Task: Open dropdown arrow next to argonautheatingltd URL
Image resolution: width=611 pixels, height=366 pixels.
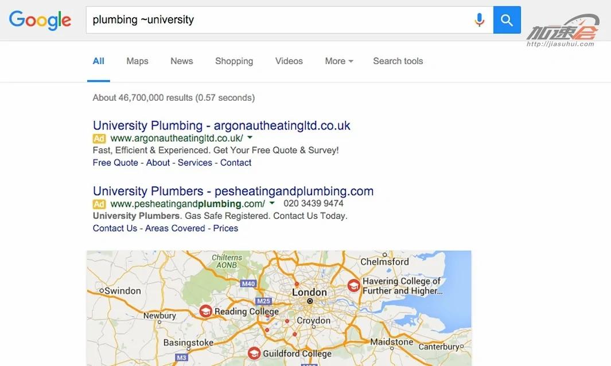Action: [x=250, y=138]
